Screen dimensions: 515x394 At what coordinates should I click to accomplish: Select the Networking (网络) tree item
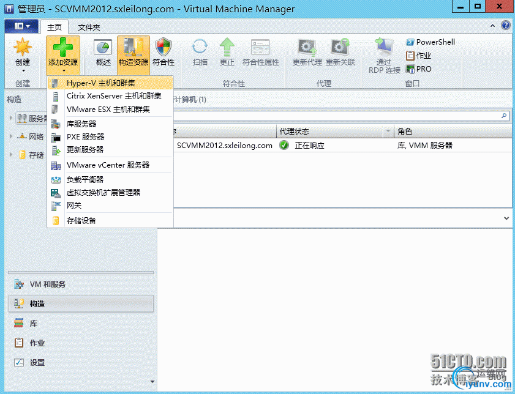click(x=30, y=136)
